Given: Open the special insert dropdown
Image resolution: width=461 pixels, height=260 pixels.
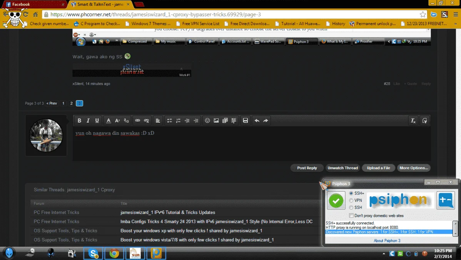Looking at the screenshot, I should [x=234, y=121].
